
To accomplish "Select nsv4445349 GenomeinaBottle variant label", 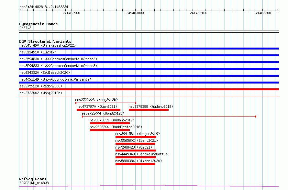I will [142, 154].
